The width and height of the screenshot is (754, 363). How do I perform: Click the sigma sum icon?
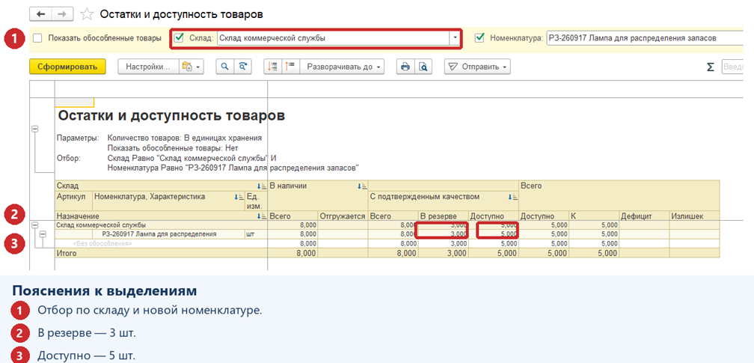click(x=711, y=67)
